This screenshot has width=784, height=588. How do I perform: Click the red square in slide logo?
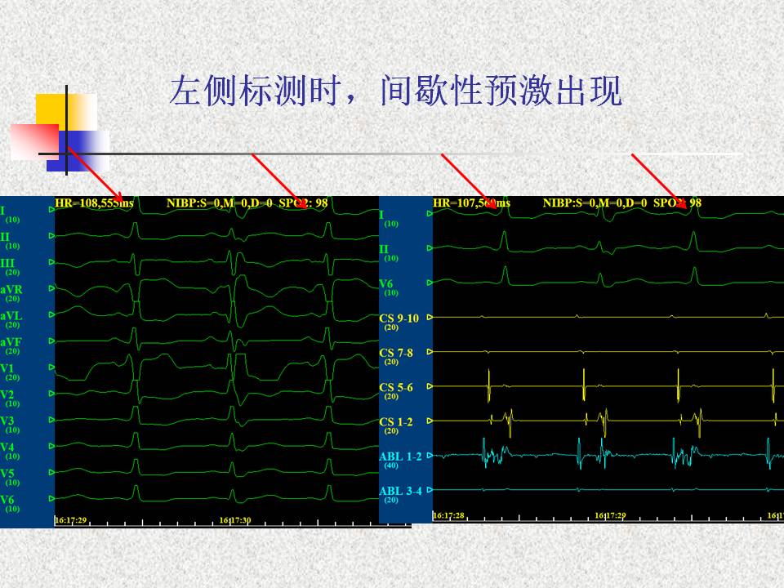pos(33,140)
